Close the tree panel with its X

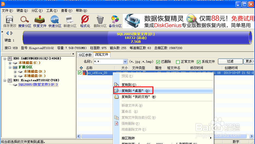(73, 54)
